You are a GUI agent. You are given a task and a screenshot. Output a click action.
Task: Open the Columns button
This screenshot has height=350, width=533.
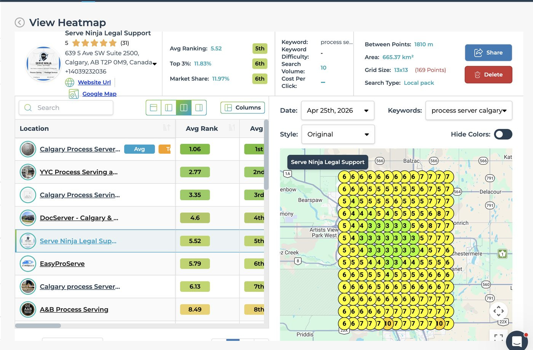[x=243, y=108]
